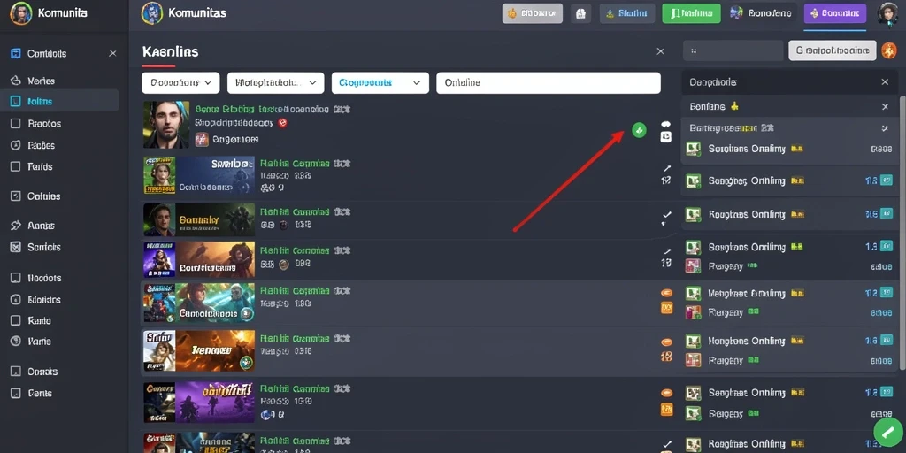Click the white chat bubble icon in first row
The width and height of the screenshot is (906, 453).
click(665, 124)
